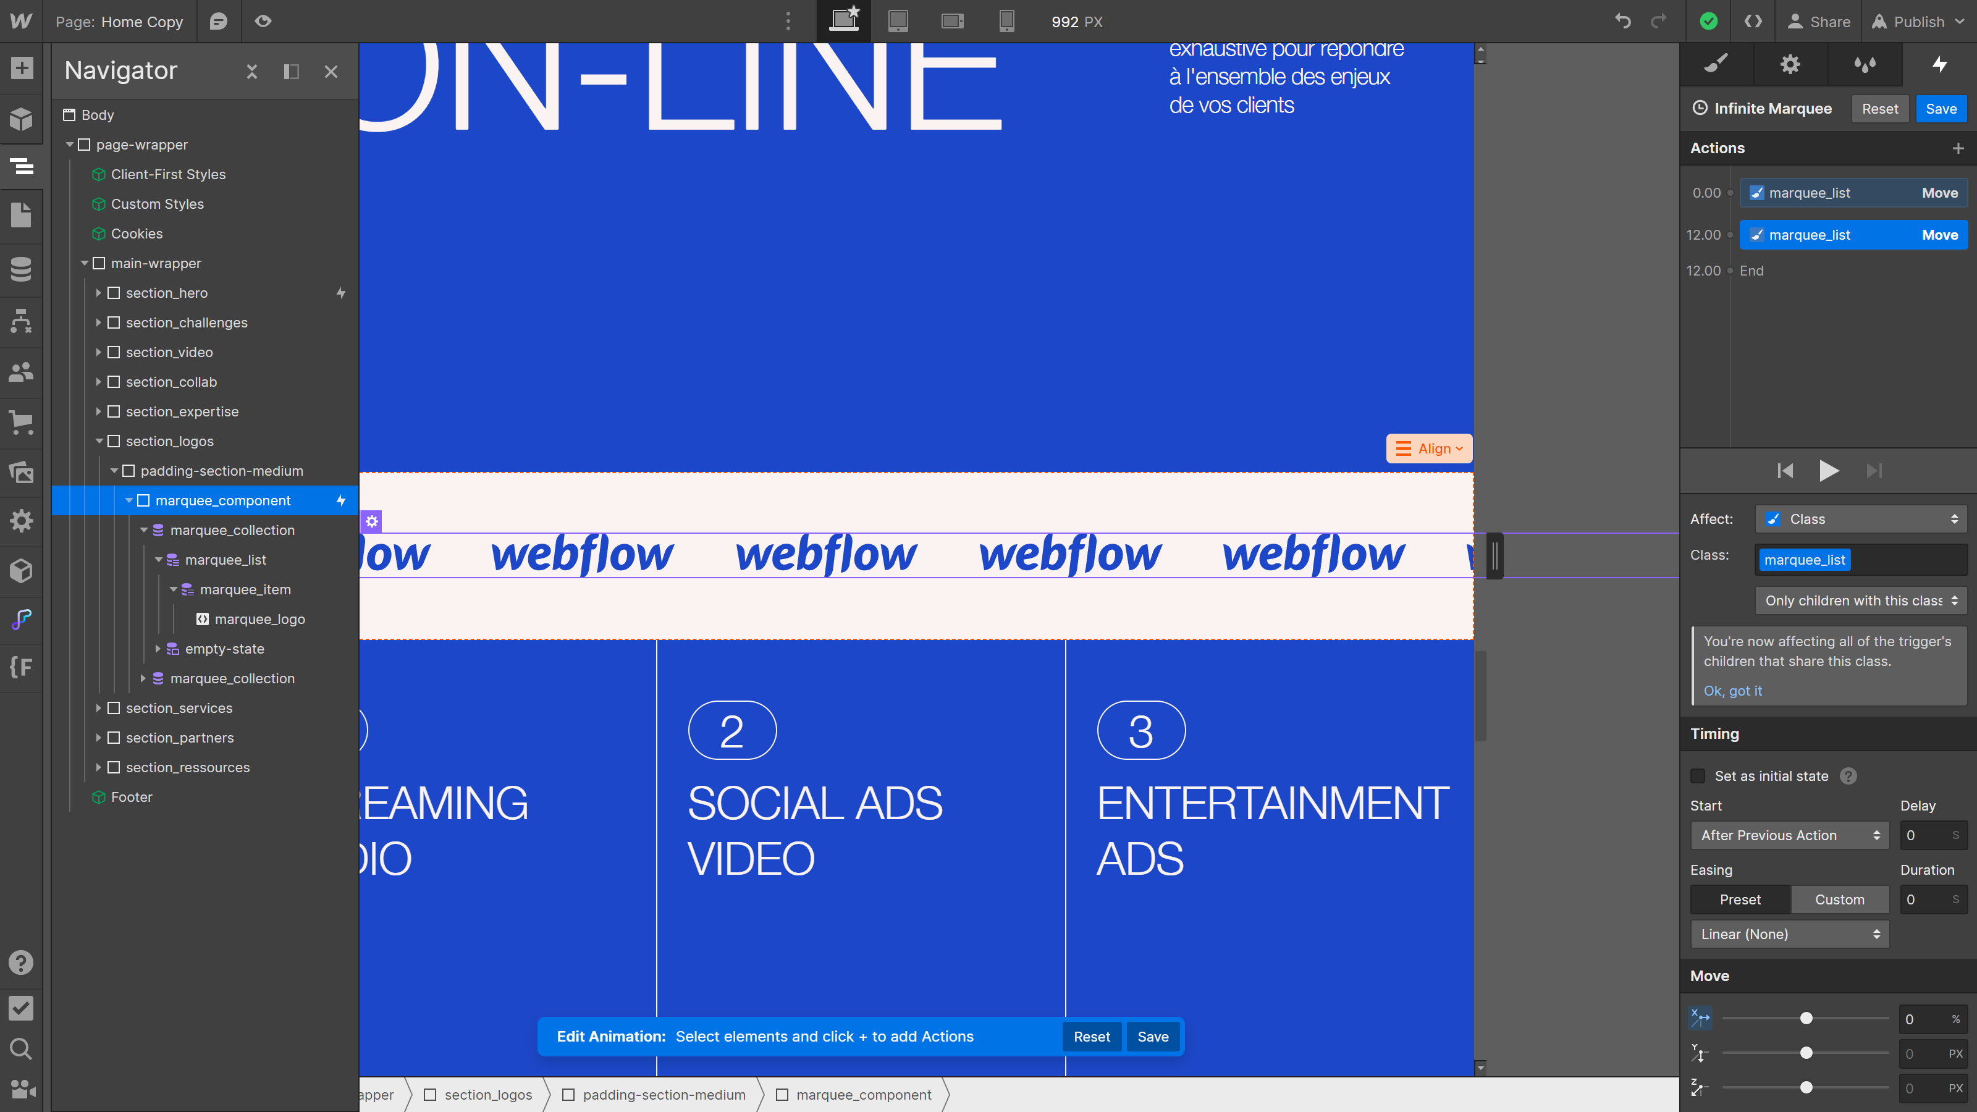Open the Audit checkmark panel
1977x1112 pixels.
22,1008
